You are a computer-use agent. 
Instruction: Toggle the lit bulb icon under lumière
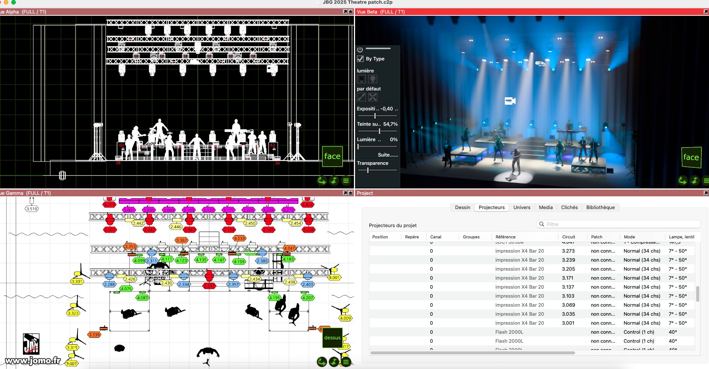pos(373,79)
